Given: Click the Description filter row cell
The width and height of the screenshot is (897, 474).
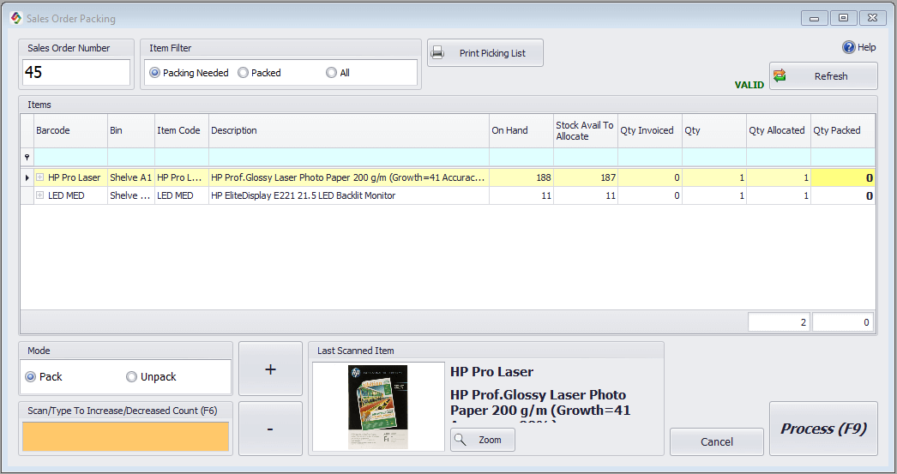Looking at the screenshot, I should 349,157.
